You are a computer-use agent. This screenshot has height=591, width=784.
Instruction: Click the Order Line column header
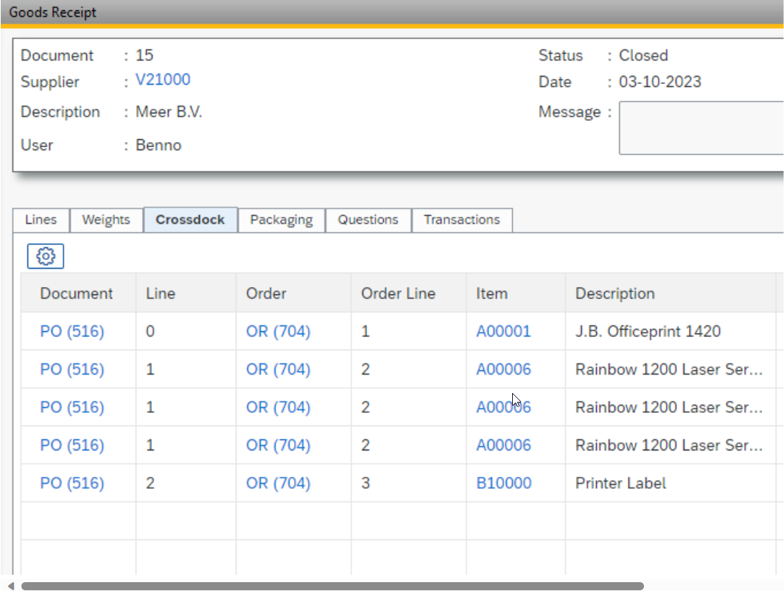point(398,294)
